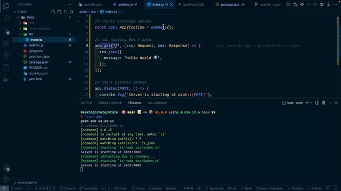Synchronize changes icon in status bar
This screenshot has width=341, height=191.
pos(29,188)
